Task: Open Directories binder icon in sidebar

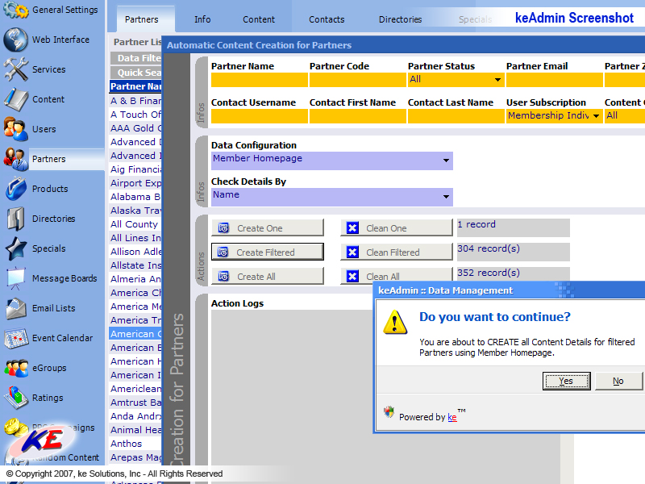Action: click(15, 219)
